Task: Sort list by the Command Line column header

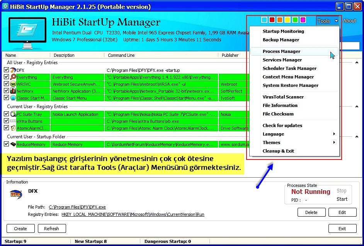Action: click(x=161, y=55)
